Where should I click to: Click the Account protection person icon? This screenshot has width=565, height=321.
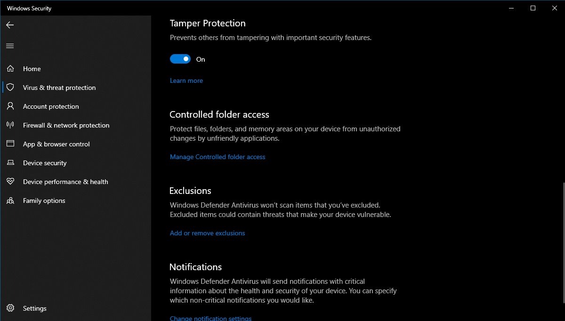point(10,106)
